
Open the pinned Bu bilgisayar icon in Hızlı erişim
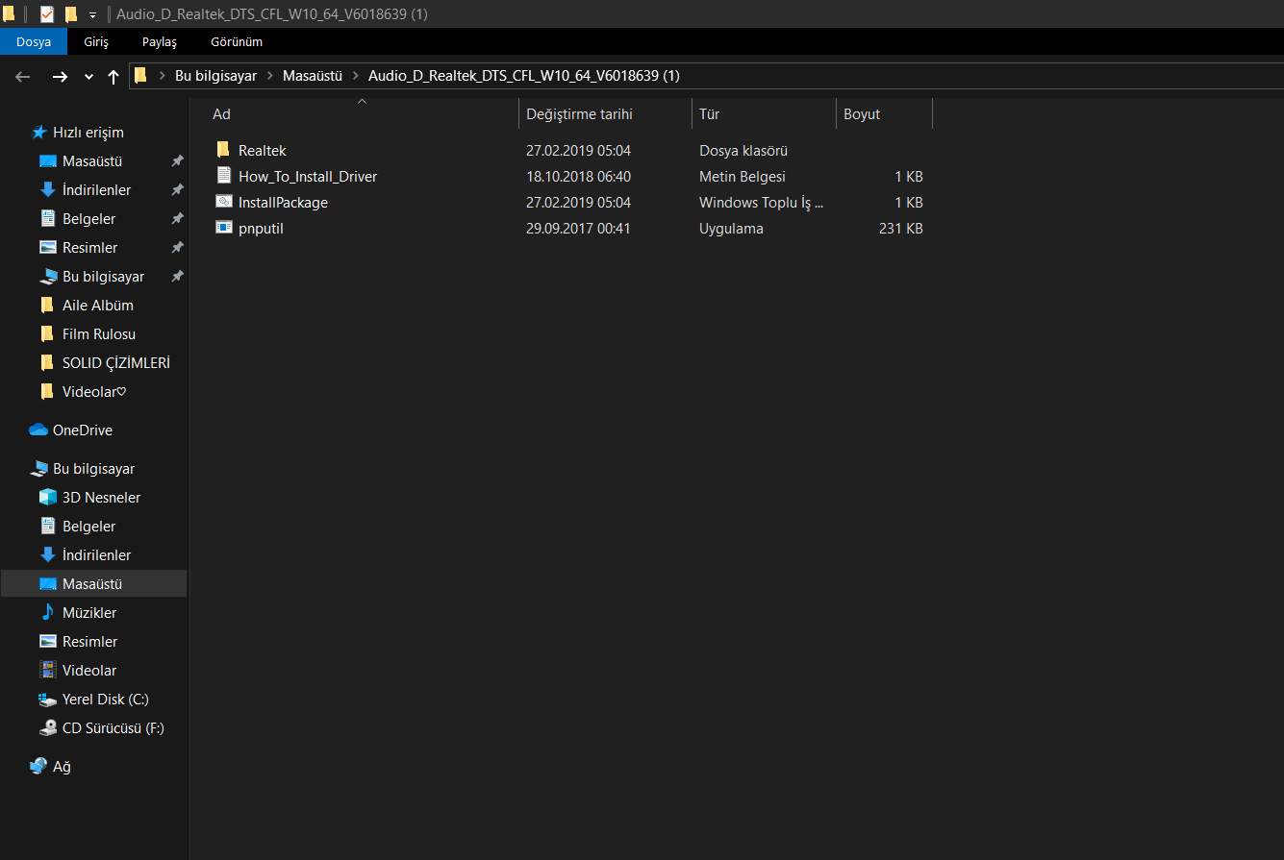point(48,277)
